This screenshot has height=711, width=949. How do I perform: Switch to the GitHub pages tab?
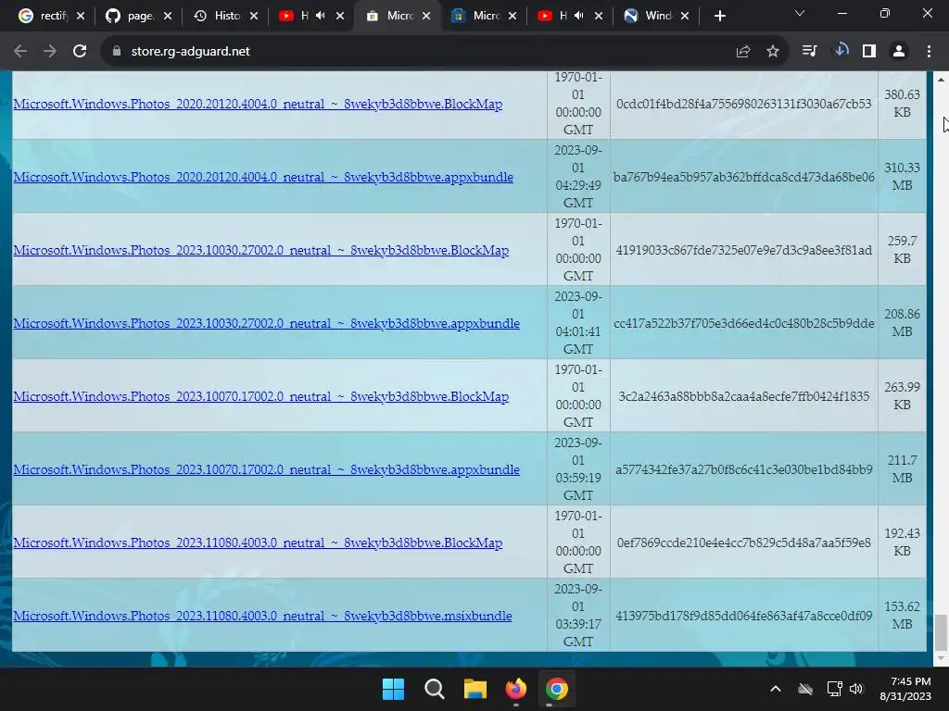(x=137, y=16)
